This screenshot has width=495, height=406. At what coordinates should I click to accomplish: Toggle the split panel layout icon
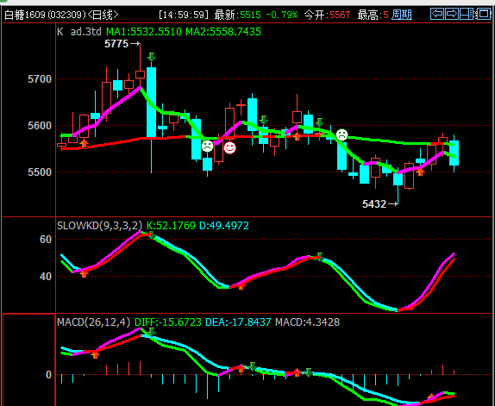click(467, 14)
